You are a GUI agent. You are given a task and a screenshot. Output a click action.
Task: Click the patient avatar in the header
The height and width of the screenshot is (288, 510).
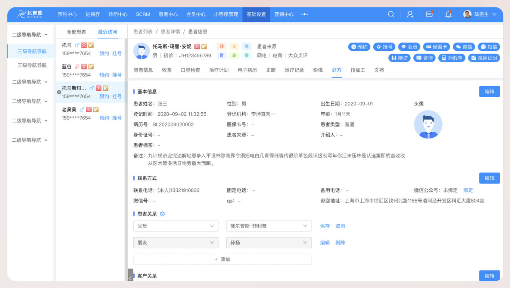coord(142,51)
